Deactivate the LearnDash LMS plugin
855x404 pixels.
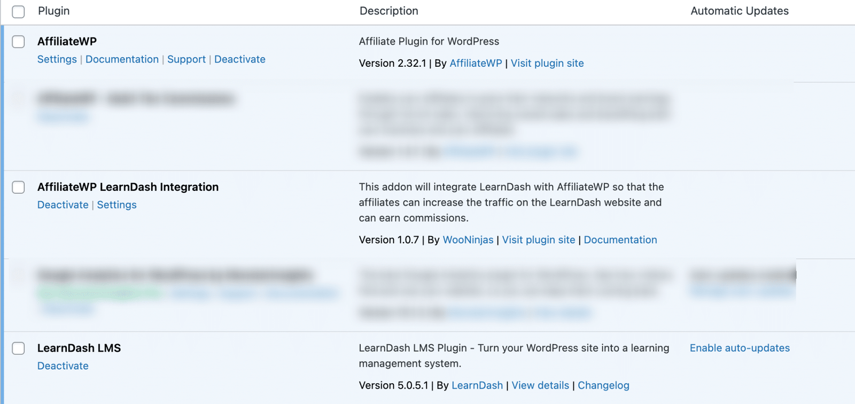pyautogui.click(x=63, y=366)
